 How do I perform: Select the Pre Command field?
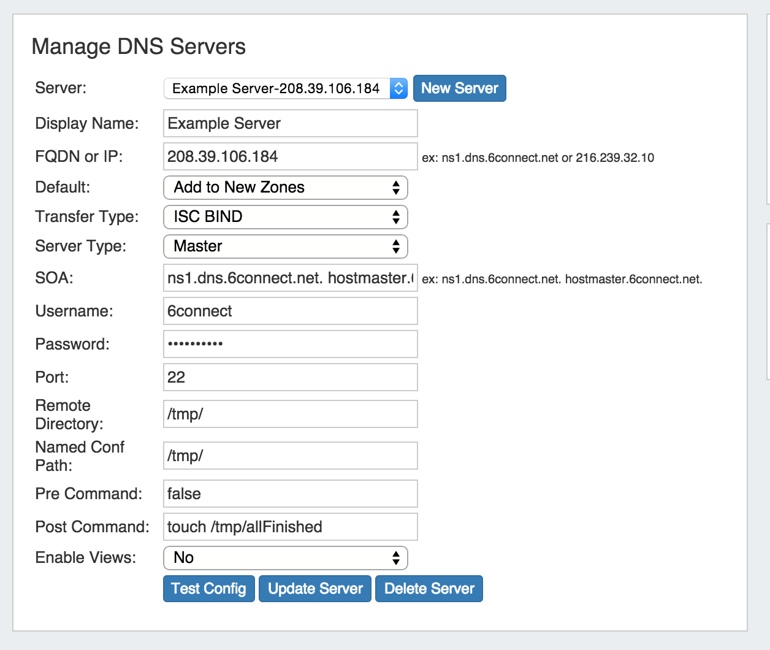pyautogui.click(x=290, y=494)
